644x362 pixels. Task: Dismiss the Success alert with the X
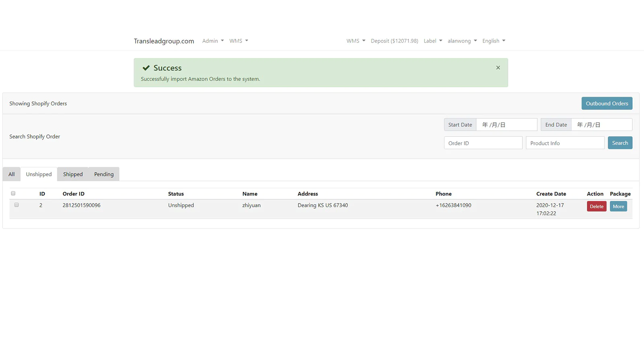(x=498, y=68)
